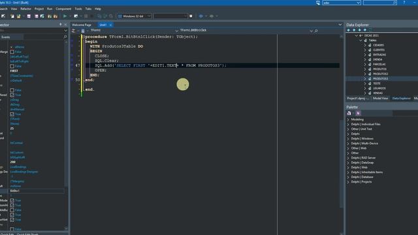The height and width of the screenshot is (235, 418).
Task: Select the USUARIOS table in Data Explorer
Action: point(379,88)
